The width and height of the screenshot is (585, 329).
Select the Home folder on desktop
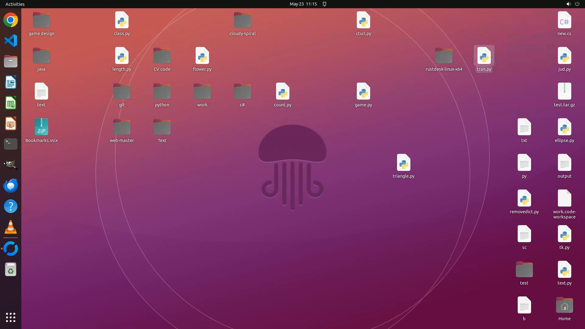(x=564, y=306)
